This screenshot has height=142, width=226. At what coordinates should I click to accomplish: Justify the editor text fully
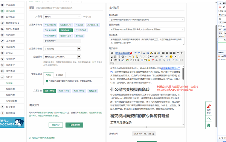pos(174,53)
